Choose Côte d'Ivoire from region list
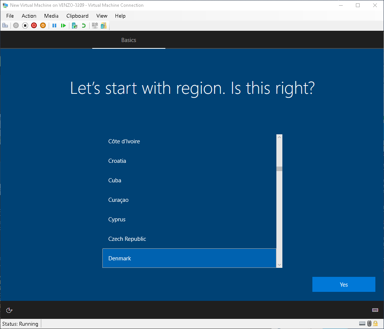The height and width of the screenshot is (329, 384). point(189,141)
